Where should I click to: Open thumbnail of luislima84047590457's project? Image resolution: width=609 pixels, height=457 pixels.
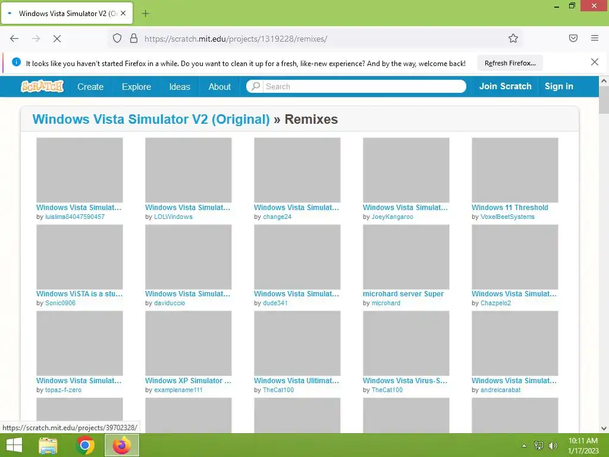click(x=80, y=170)
